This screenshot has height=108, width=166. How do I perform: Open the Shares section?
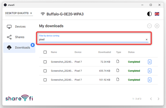(x=19, y=37)
